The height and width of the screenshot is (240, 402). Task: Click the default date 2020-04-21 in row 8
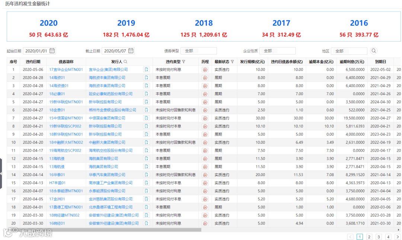(x=33, y=126)
